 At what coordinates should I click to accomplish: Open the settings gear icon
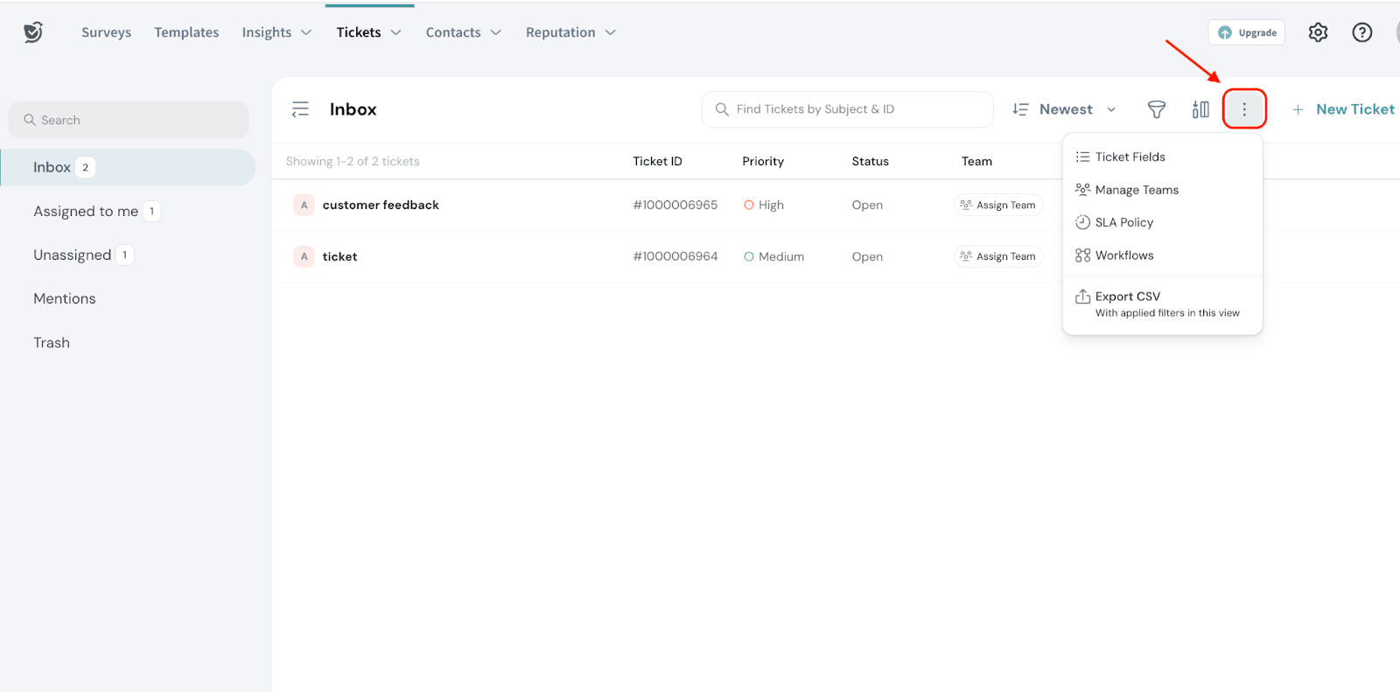pos(1318,32)
